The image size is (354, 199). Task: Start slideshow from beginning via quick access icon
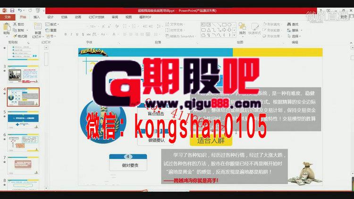tap(38, 10)
